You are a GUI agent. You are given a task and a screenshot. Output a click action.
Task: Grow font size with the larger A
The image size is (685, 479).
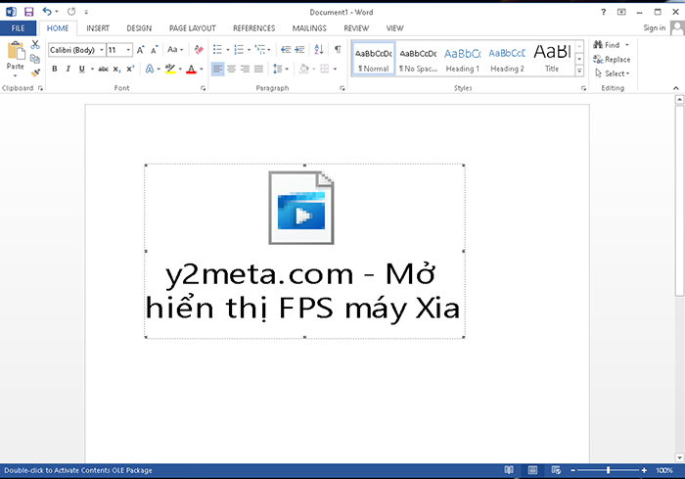(x=140, y=50)
